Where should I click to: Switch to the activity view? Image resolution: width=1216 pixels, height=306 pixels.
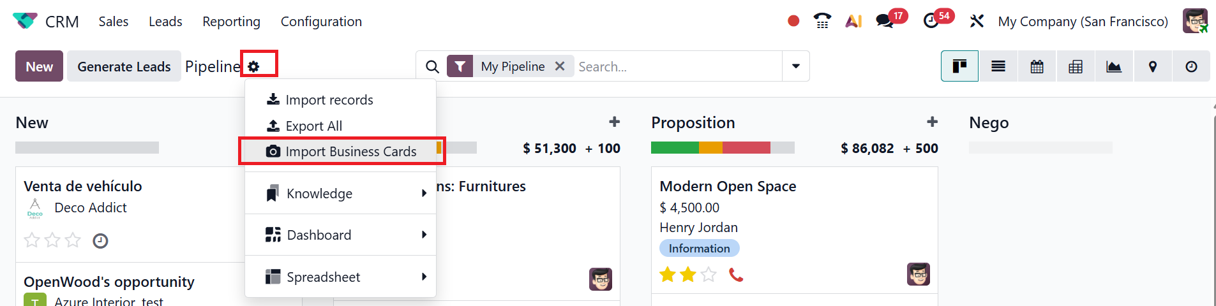(1191, 66)
